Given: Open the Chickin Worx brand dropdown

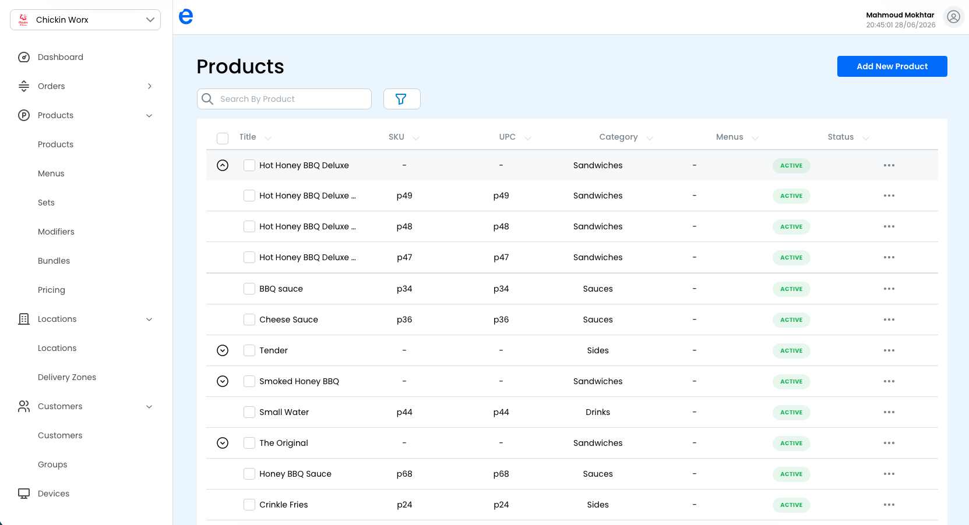Looking at the screenshot, I should point(85,20).
